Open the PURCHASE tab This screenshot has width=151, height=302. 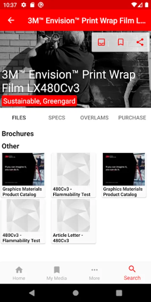(132, 118)
